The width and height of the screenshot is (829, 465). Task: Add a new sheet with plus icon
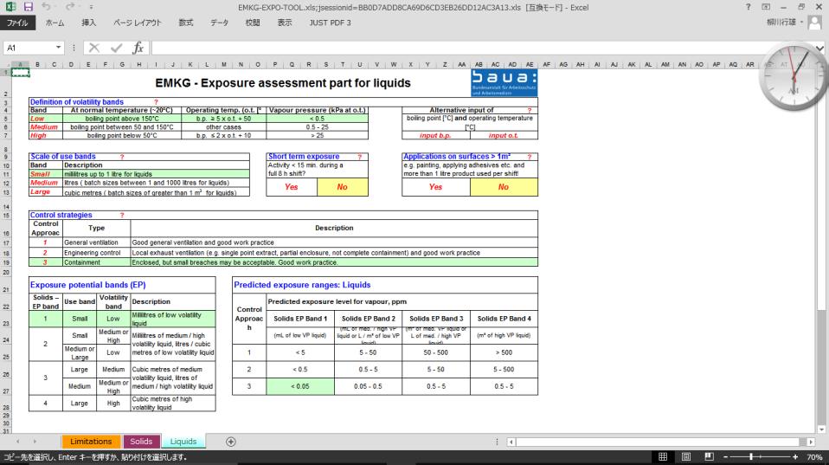click(x=230, y=442)
